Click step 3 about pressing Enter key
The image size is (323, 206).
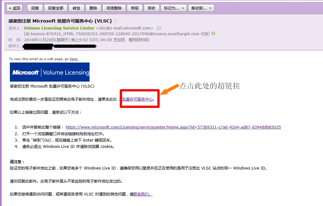pyautogui.click(x=67, y=140)
